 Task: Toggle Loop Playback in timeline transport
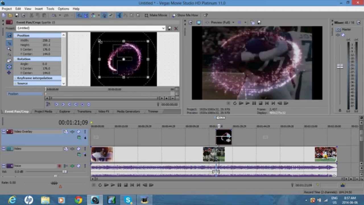[x=100, y=185]
